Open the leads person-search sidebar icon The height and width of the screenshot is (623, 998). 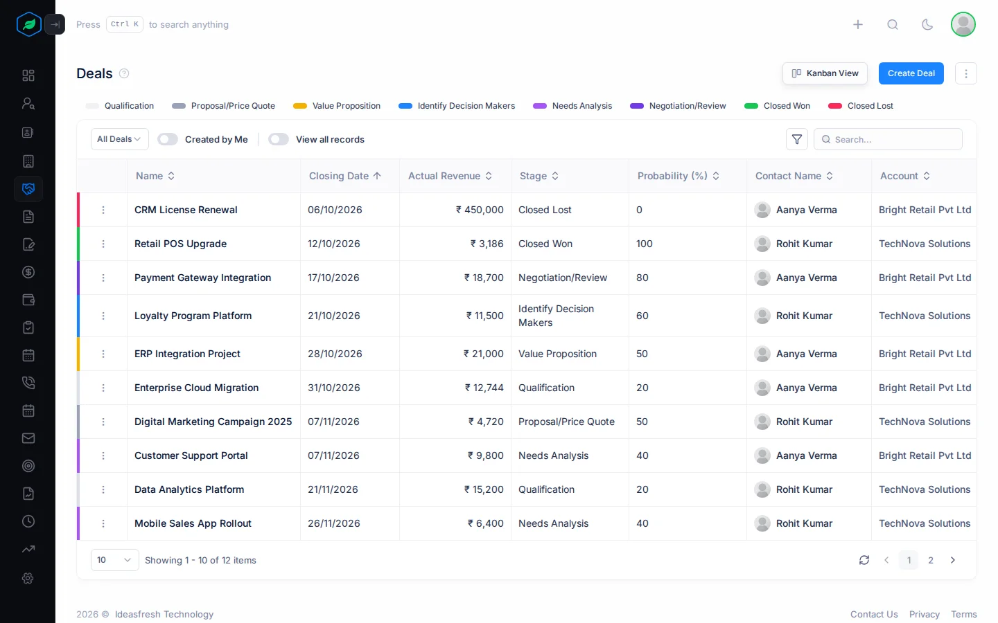[x=28, y=104]
